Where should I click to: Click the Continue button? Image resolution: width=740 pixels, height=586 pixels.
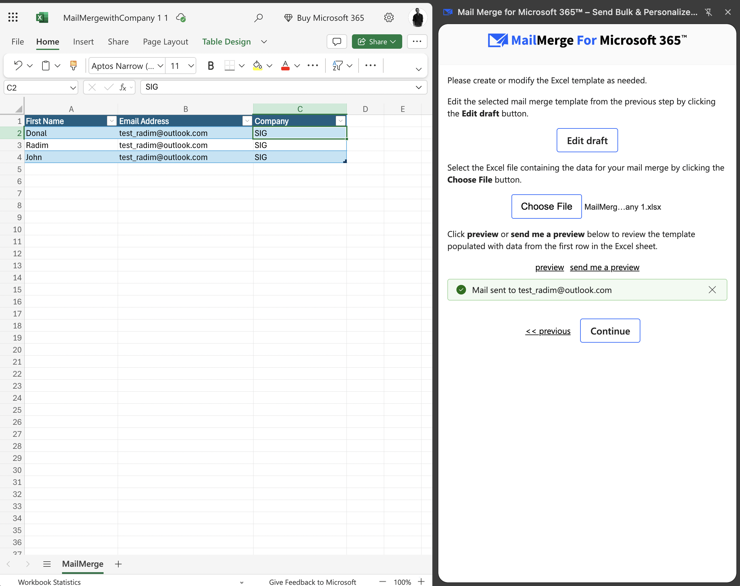pyautogui.click(x=610, y=331)
